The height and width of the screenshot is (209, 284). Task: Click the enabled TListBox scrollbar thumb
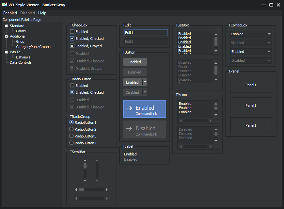point(216,41)
